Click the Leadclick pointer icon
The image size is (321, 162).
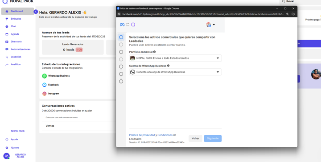(7, 57)
